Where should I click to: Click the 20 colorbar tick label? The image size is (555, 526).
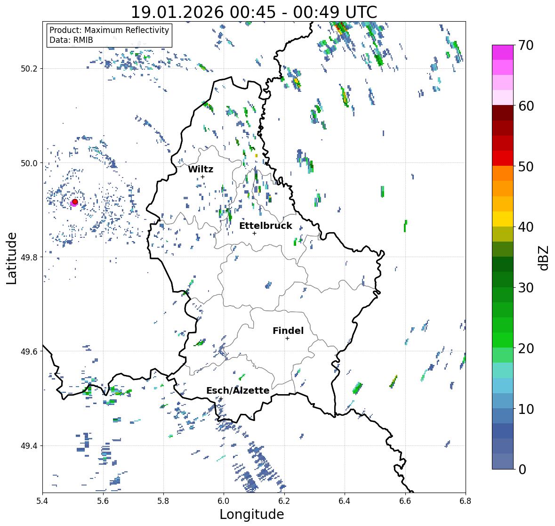coord(526,348)
